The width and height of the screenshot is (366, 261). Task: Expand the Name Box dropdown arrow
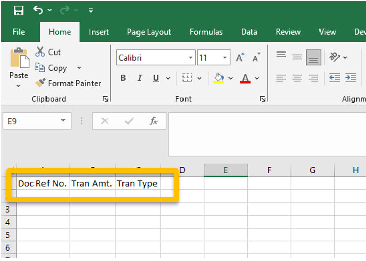(63, 121)
